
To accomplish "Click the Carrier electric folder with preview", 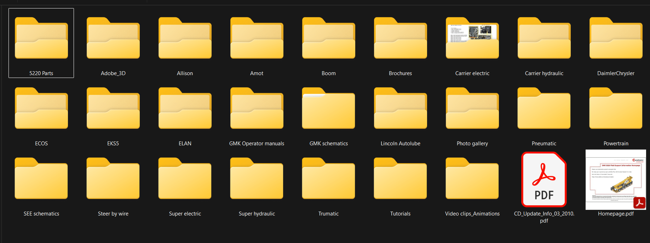I will [472, 38].
